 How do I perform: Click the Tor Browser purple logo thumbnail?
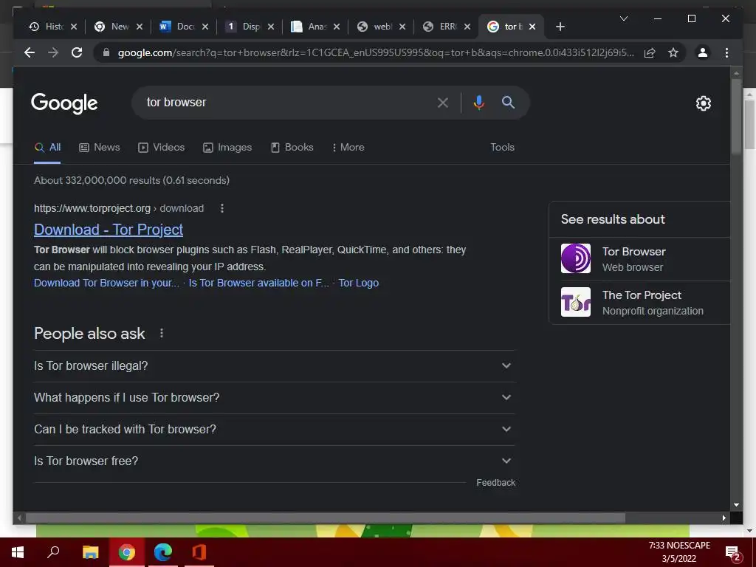(x=576, y=258)
